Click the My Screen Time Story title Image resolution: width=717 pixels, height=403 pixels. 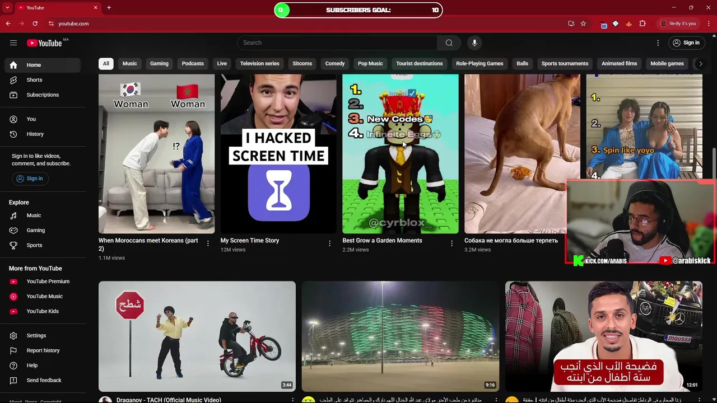250,240
